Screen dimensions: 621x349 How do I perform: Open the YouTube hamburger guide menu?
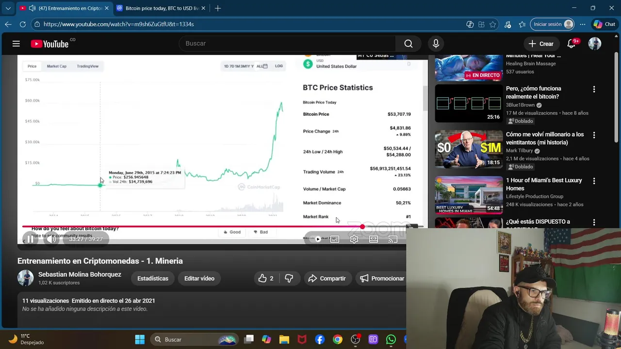(x=16, y=44)
